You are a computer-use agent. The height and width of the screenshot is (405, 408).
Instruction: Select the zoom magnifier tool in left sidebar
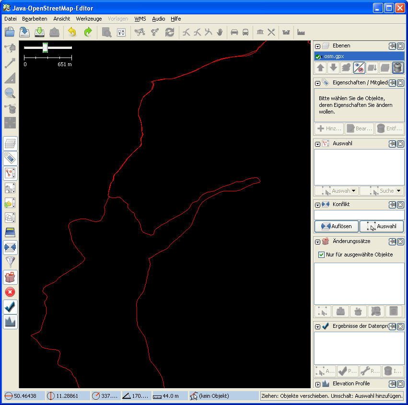tap(10, 93)
